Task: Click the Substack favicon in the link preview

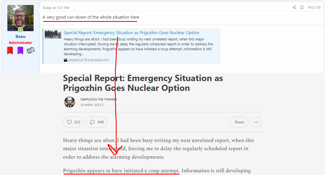Action: [66, 60]
